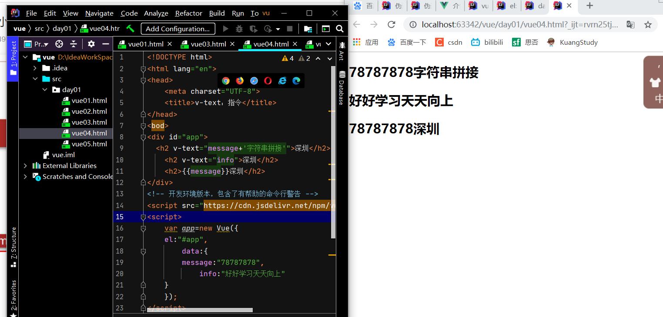This screenshot has height=317, width=663.
Task: Toggle the bookmark star in Chrome
Action: (648, 25)
